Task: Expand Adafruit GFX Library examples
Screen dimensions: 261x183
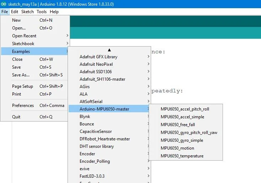Action: point(110,57)
